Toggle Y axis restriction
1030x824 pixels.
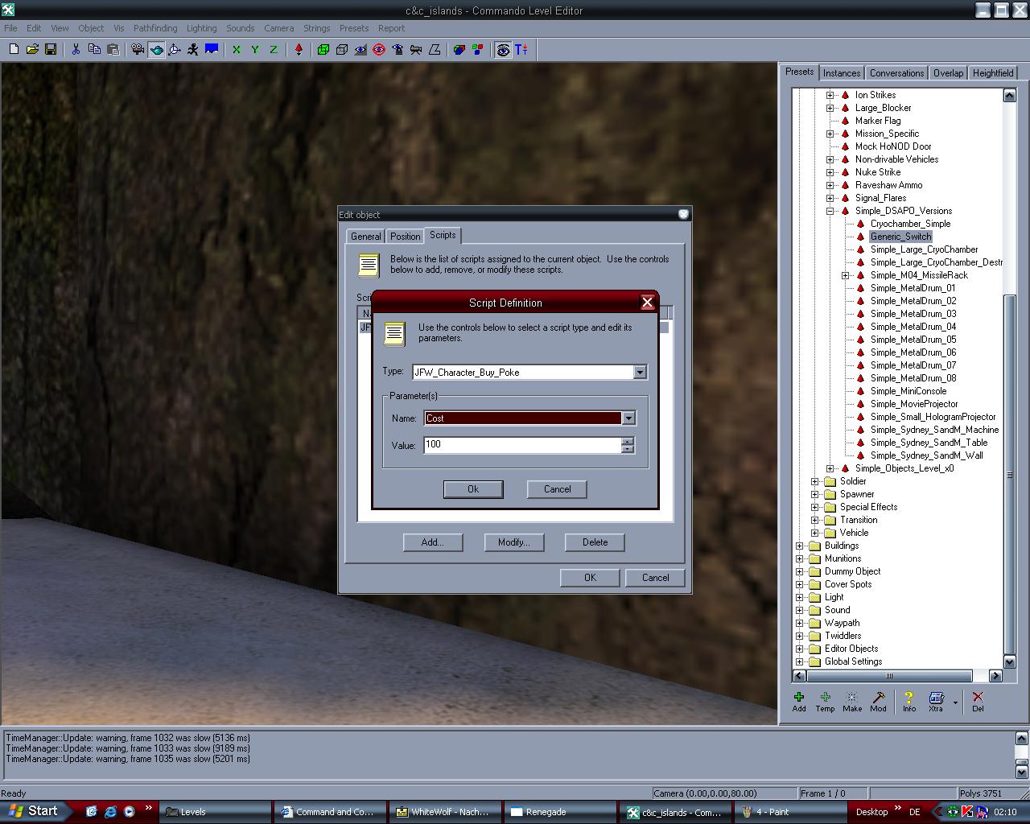[x=255, y=49]
